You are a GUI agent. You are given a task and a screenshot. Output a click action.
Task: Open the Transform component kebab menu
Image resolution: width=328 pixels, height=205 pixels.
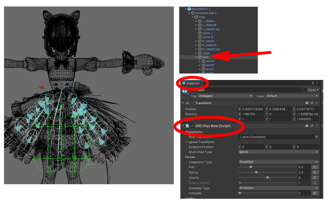pos(317,103)
